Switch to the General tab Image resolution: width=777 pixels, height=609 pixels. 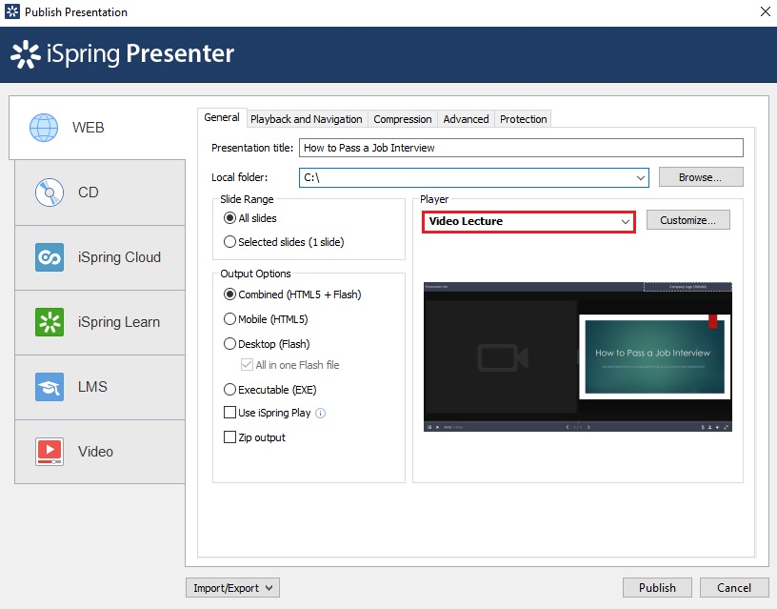(x=222, y=117)
